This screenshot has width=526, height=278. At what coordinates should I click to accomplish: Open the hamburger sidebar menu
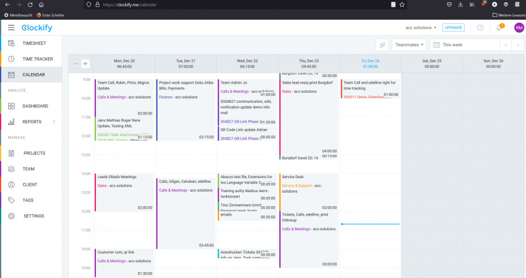(11, 27)
